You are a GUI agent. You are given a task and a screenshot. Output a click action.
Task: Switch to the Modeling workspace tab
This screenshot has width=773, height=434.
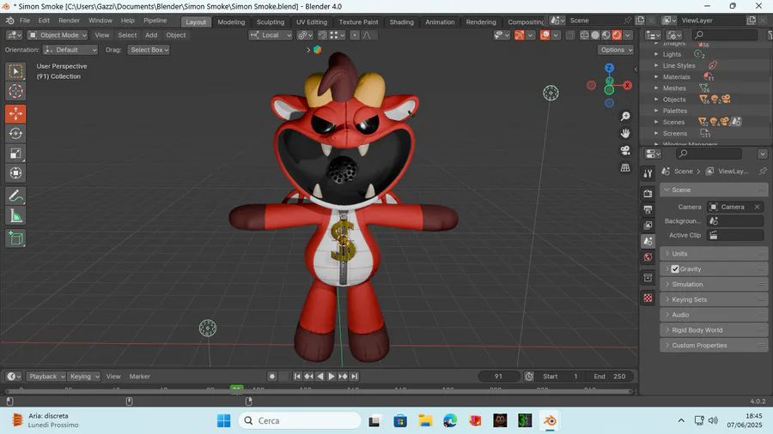tap(231, 22)
